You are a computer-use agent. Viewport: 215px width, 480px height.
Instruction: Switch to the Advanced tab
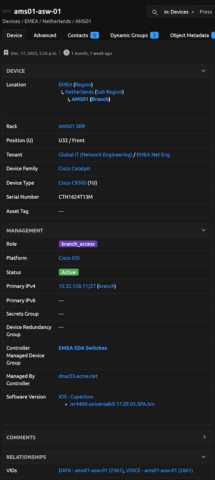(x=45, y=35)
